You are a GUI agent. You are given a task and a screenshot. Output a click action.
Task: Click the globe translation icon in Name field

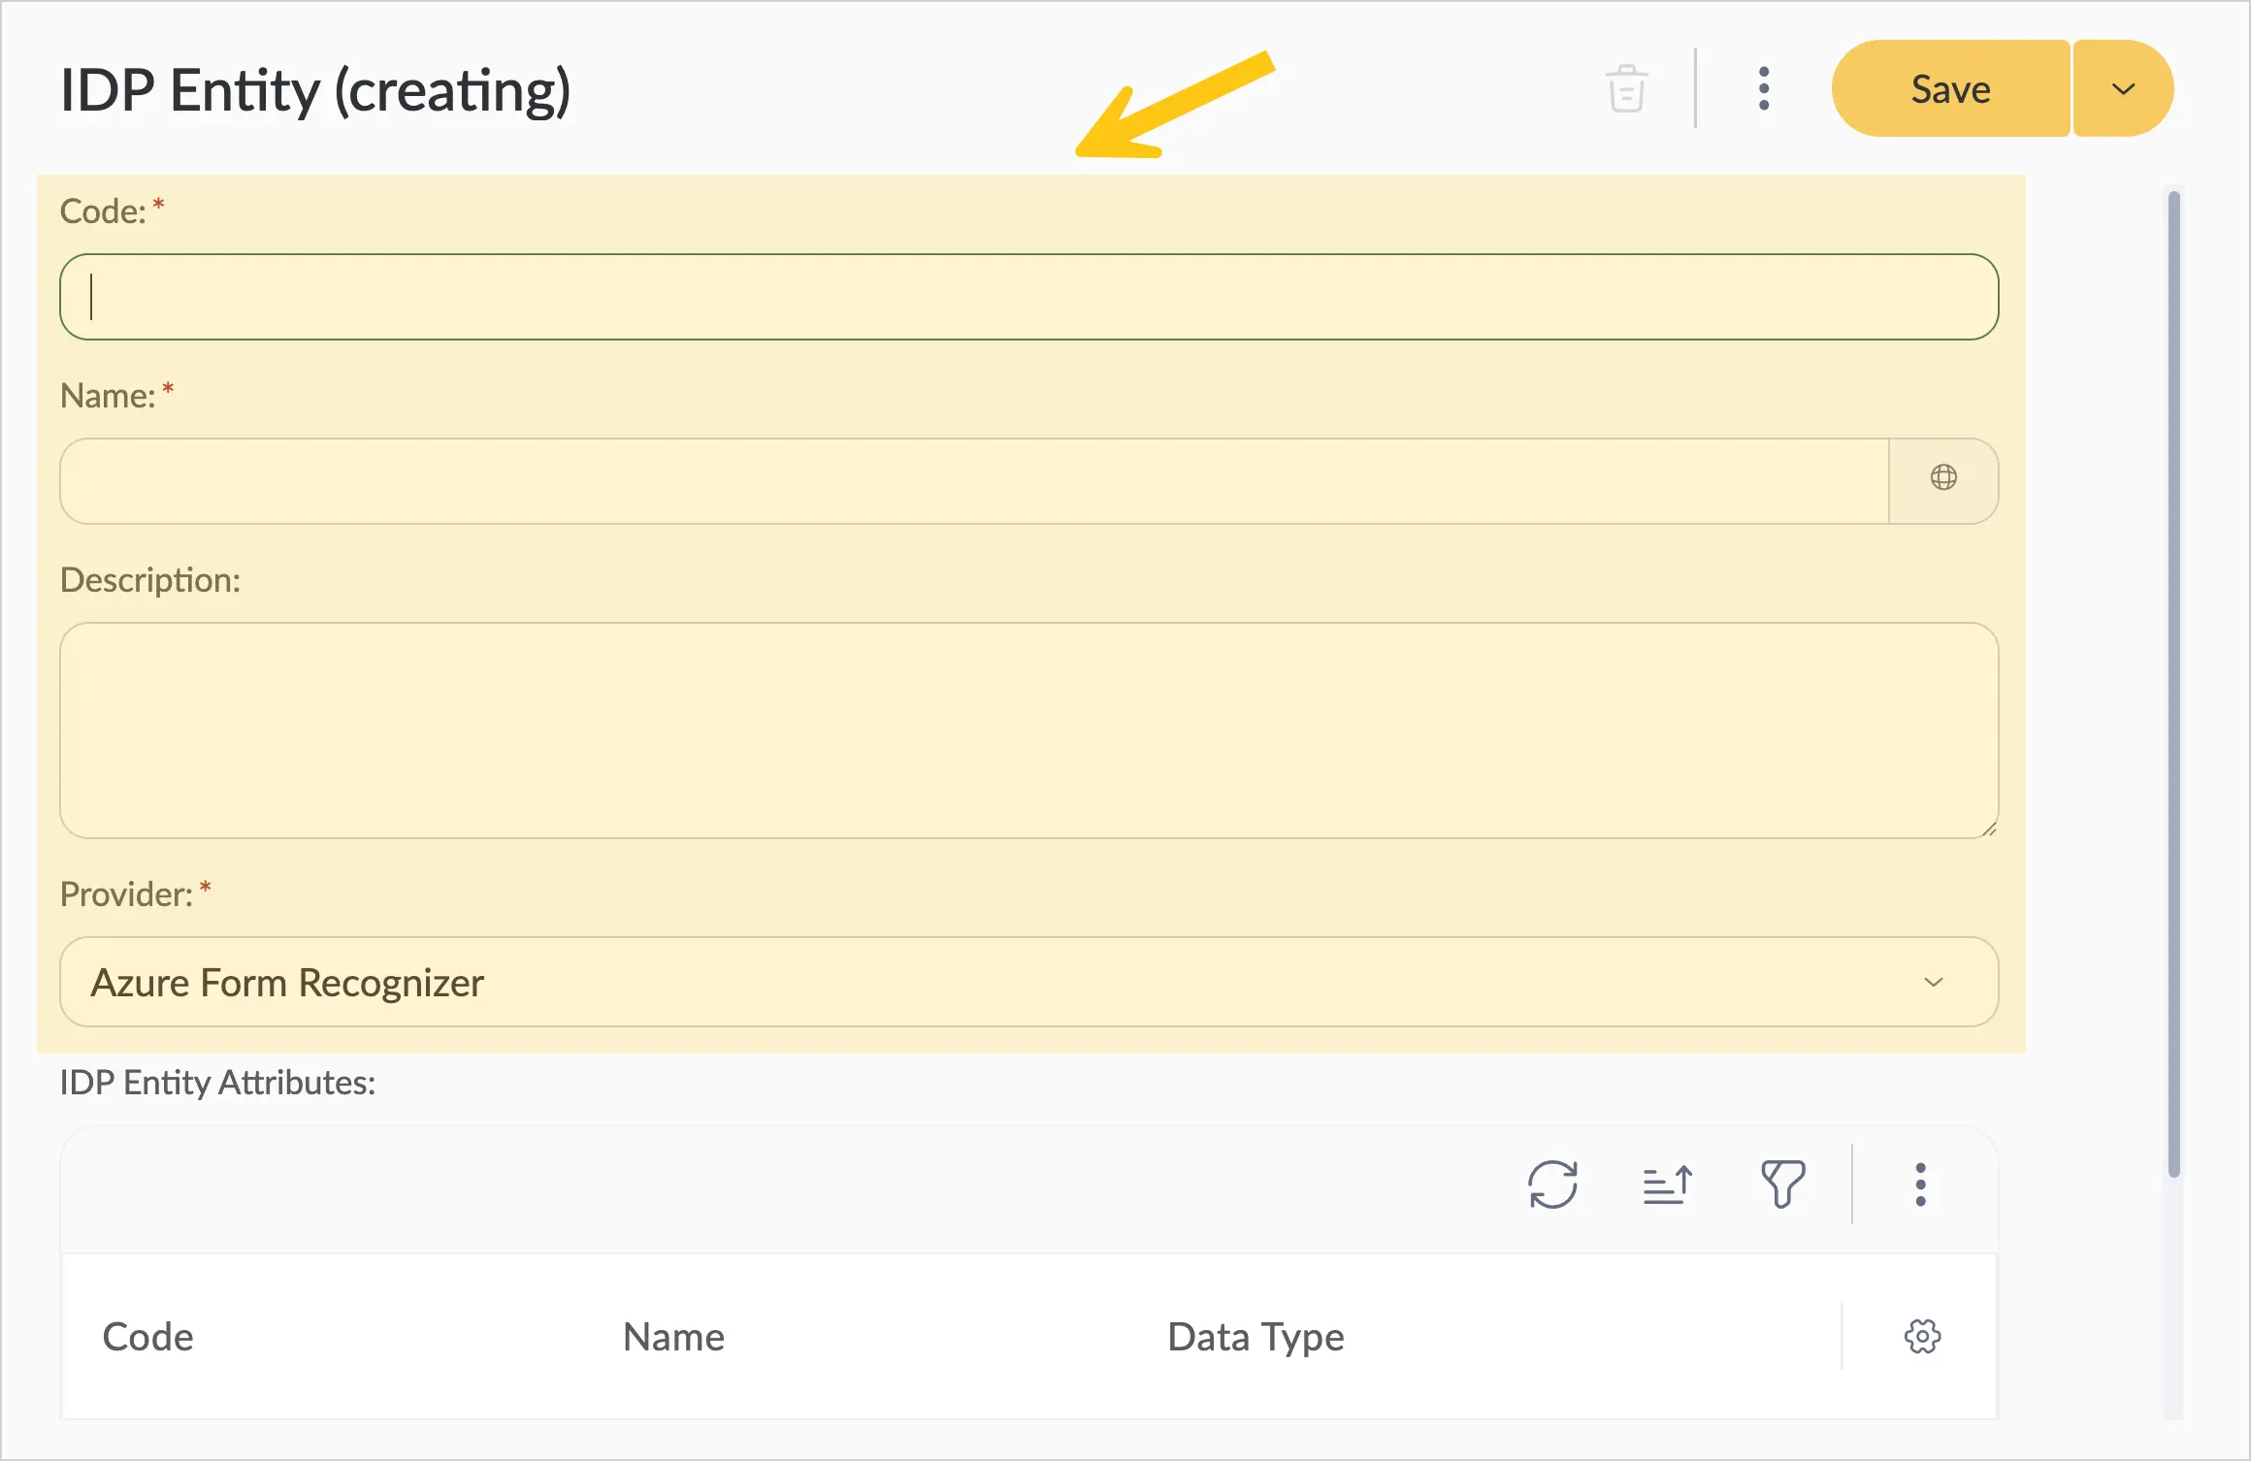1943,477
